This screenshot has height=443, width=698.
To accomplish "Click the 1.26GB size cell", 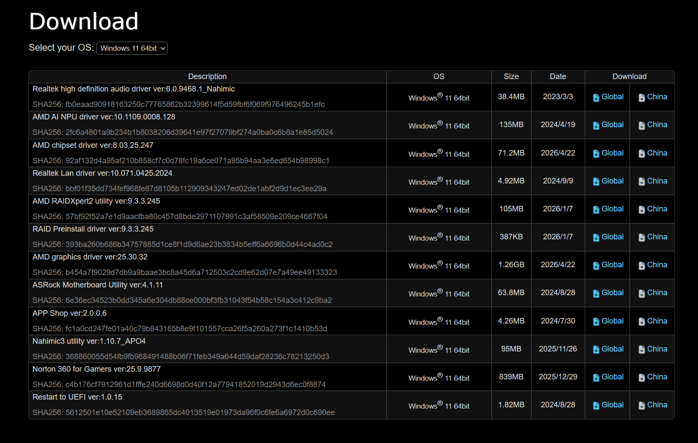I will point(511,265).
